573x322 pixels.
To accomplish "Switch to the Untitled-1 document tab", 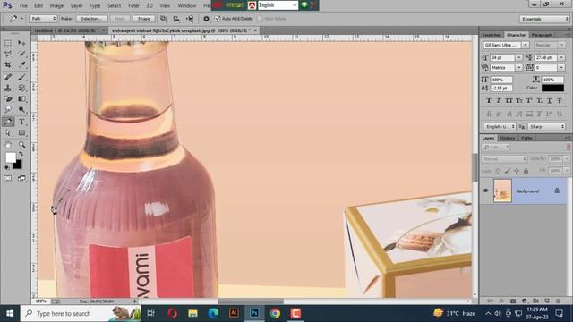I will tap(67, 30).
